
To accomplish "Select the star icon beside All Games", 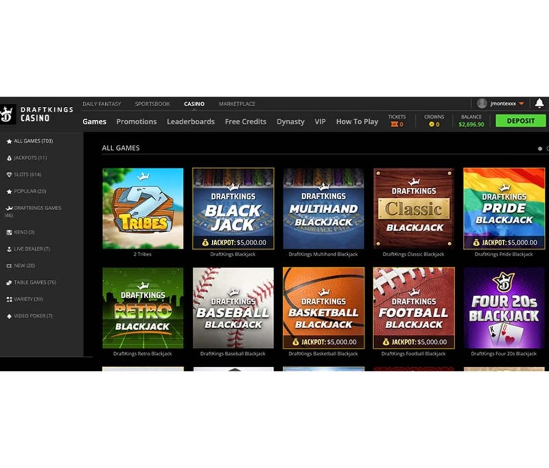I will tap(9, 141).
